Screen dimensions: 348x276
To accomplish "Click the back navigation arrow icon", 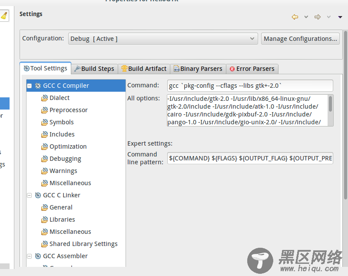I will [295, 17].
